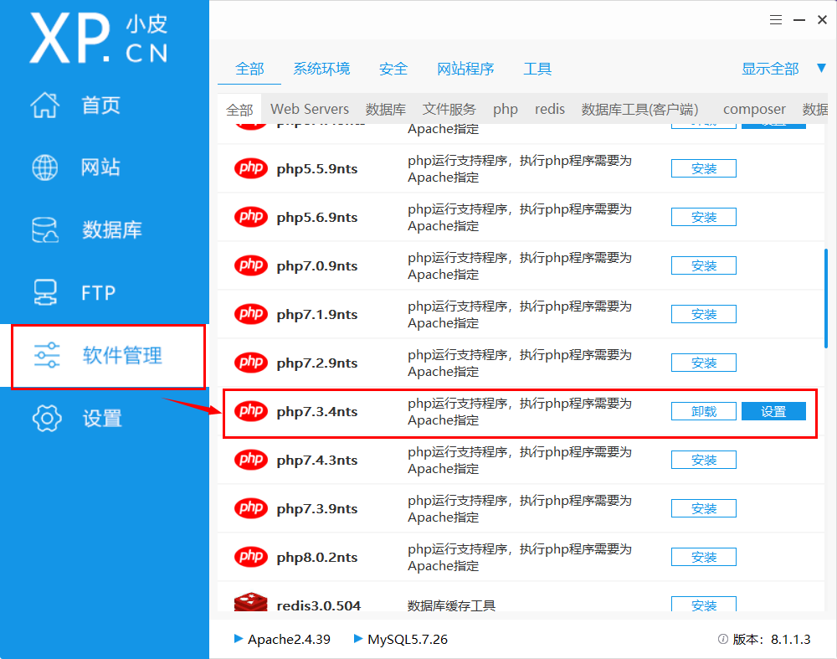
Task: Click the MySQL5.7.26 status text
Action: coord(408,639)
